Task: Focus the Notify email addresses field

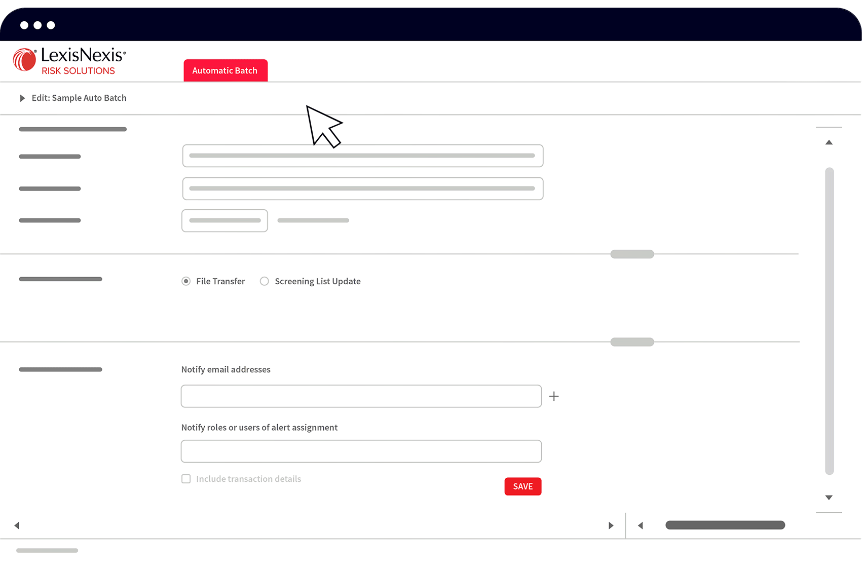Action: (x=361, y=396)
